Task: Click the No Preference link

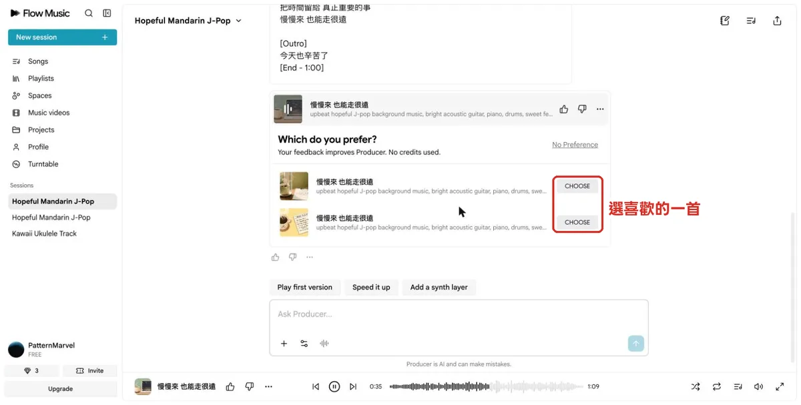Action: point(575,145)
